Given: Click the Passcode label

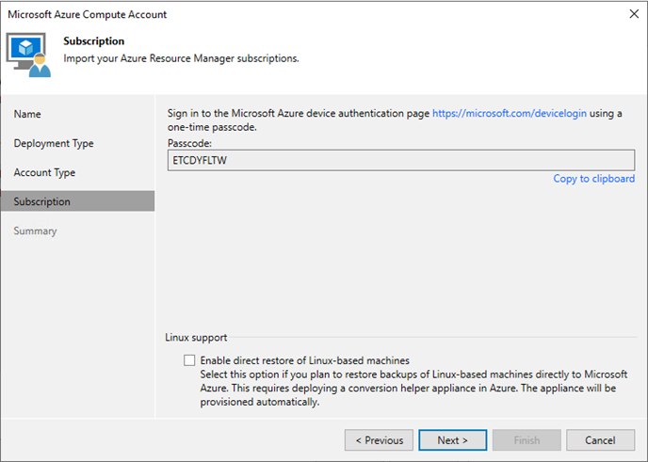Looking at the screenshot, I should pos(189,143).
